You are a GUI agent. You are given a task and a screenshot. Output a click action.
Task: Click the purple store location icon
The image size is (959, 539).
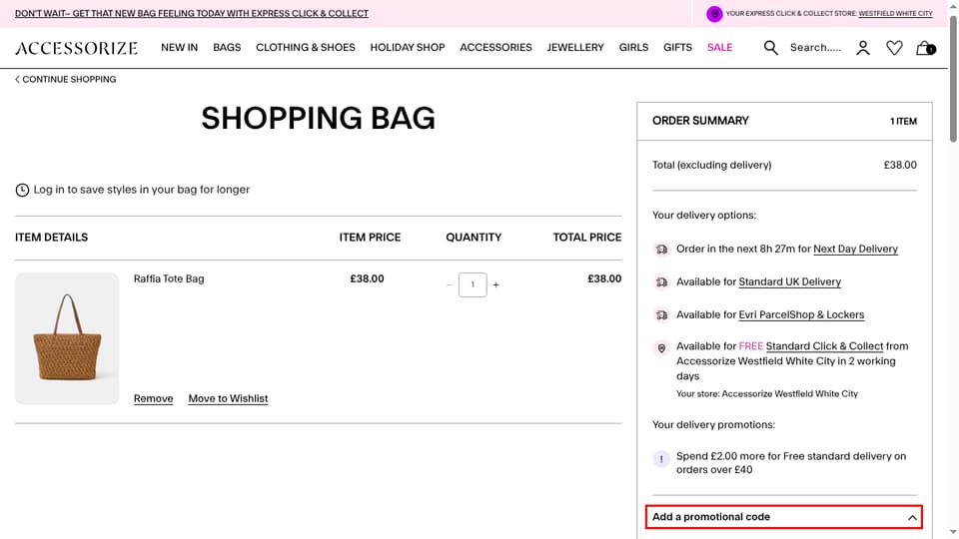714,13
